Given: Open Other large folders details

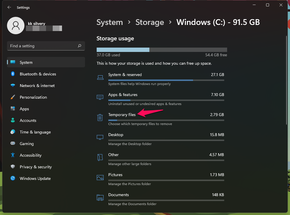Looking at the screenshot, I should pos(160,159).
